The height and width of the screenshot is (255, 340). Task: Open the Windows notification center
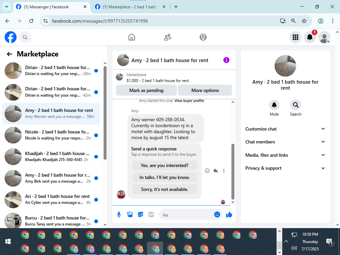(329, 242)
